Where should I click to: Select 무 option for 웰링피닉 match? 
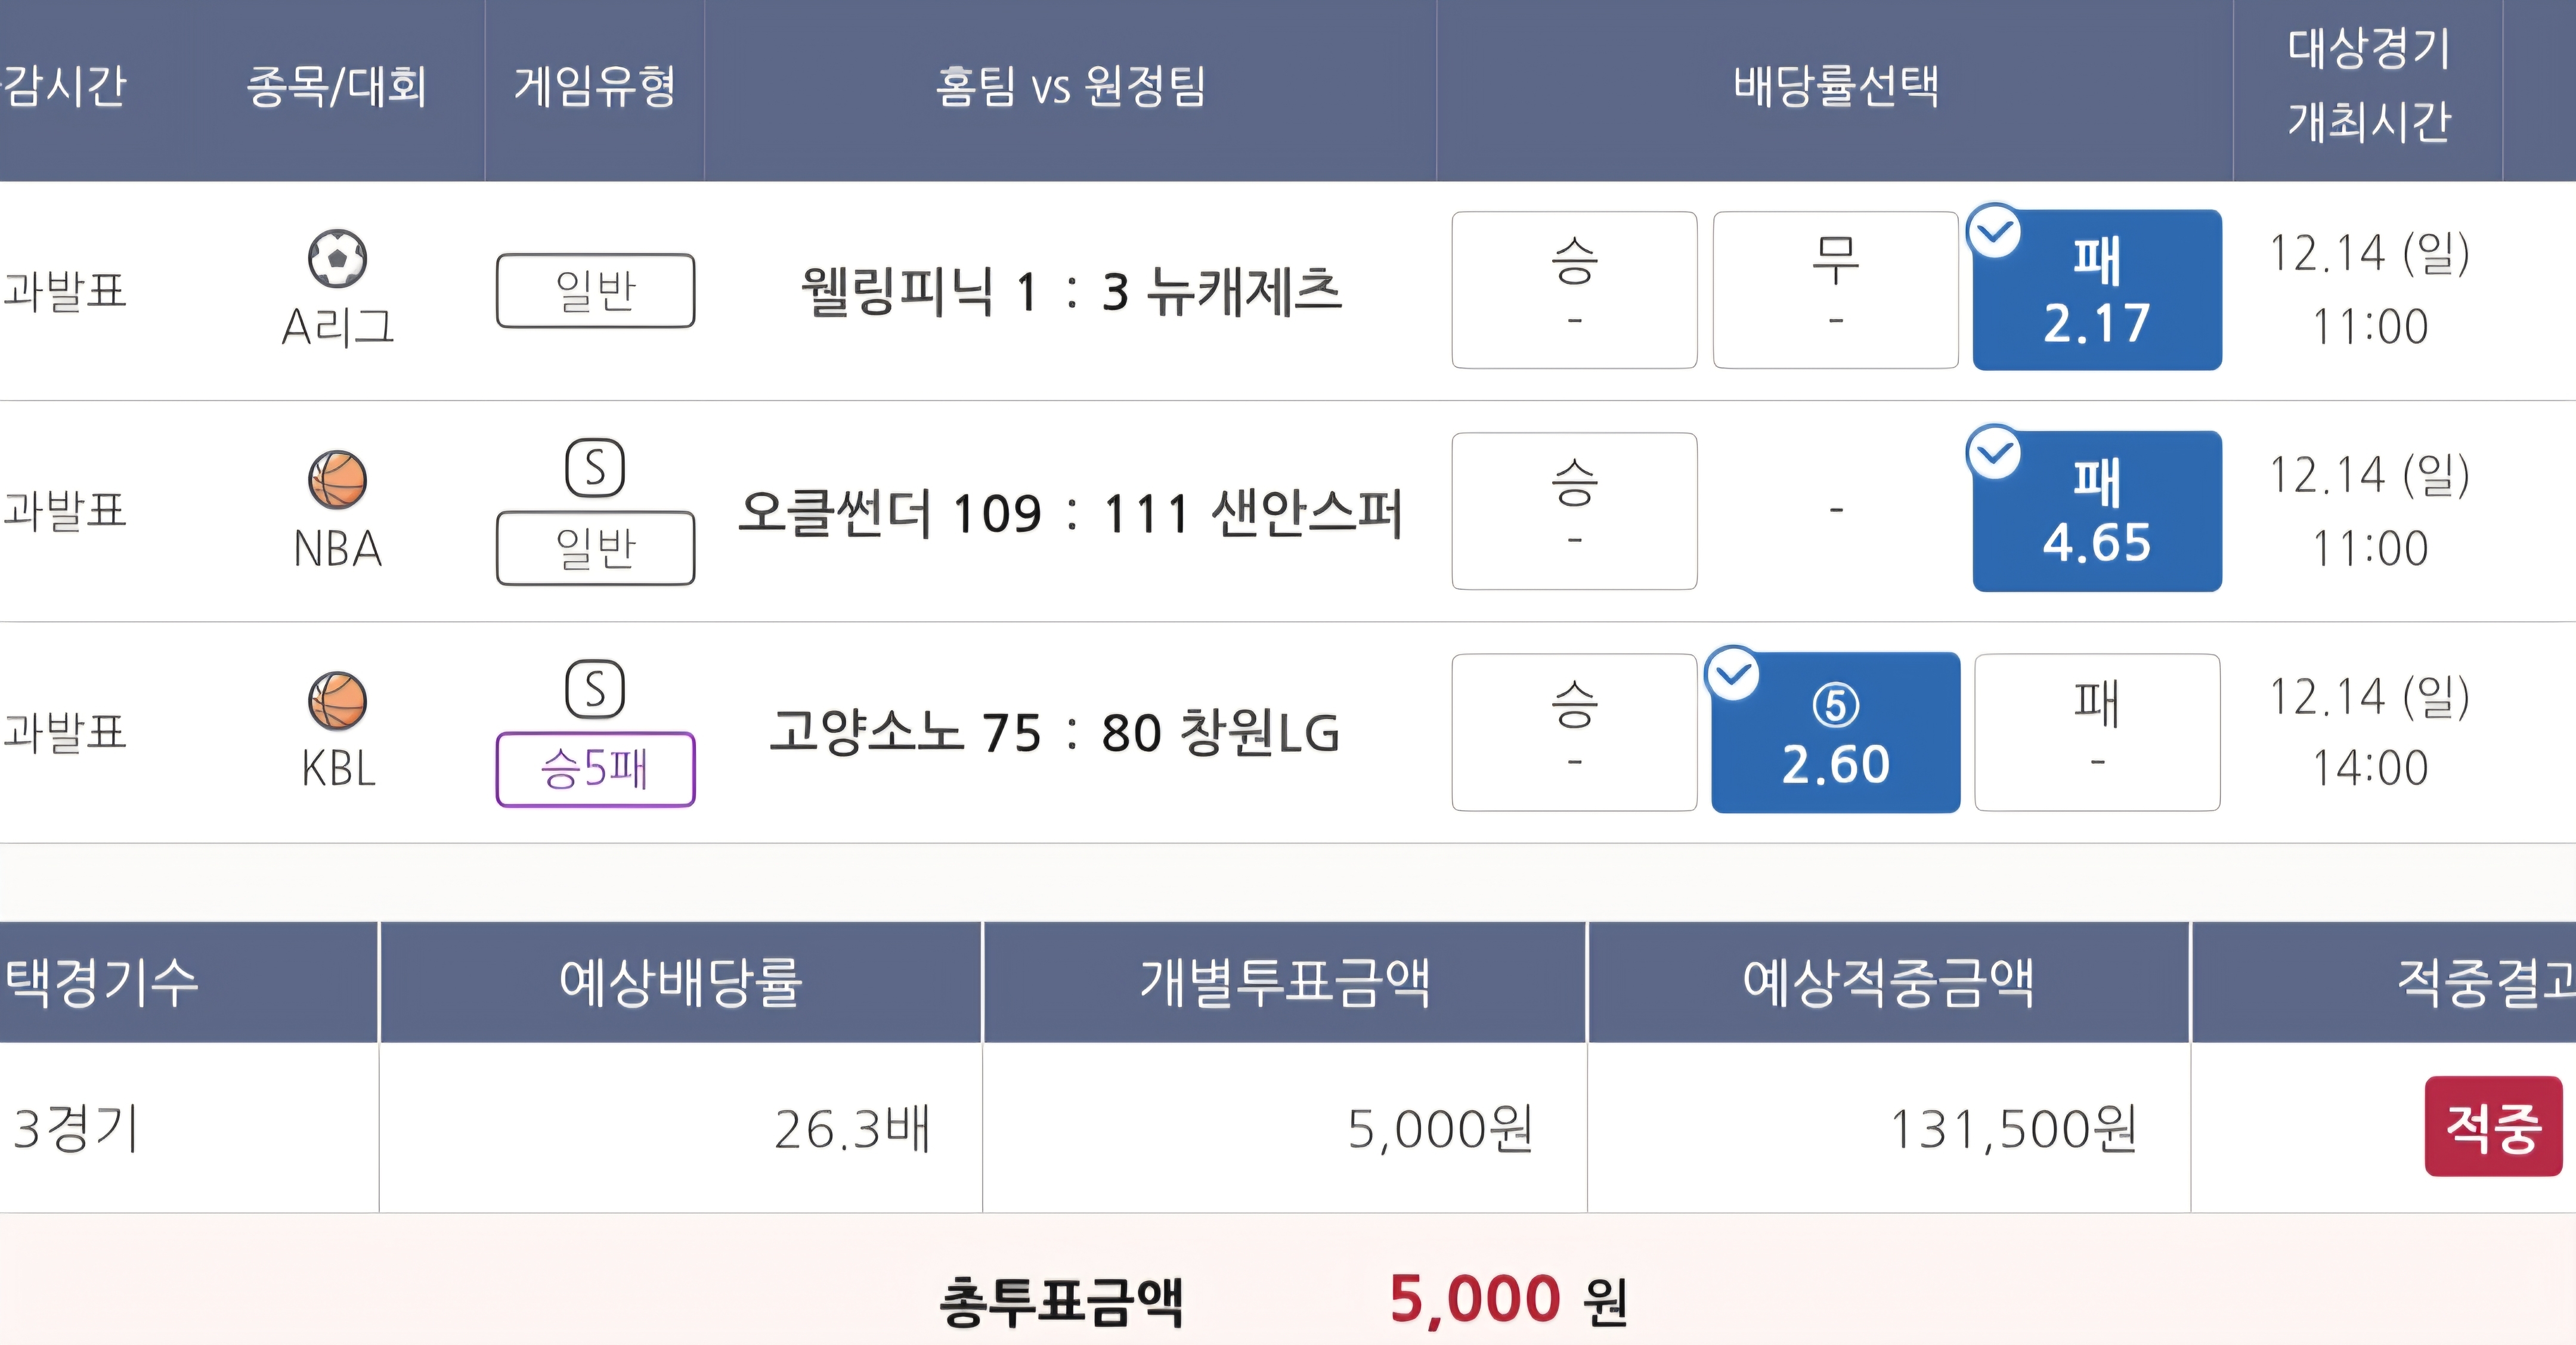coord(1835,290)
